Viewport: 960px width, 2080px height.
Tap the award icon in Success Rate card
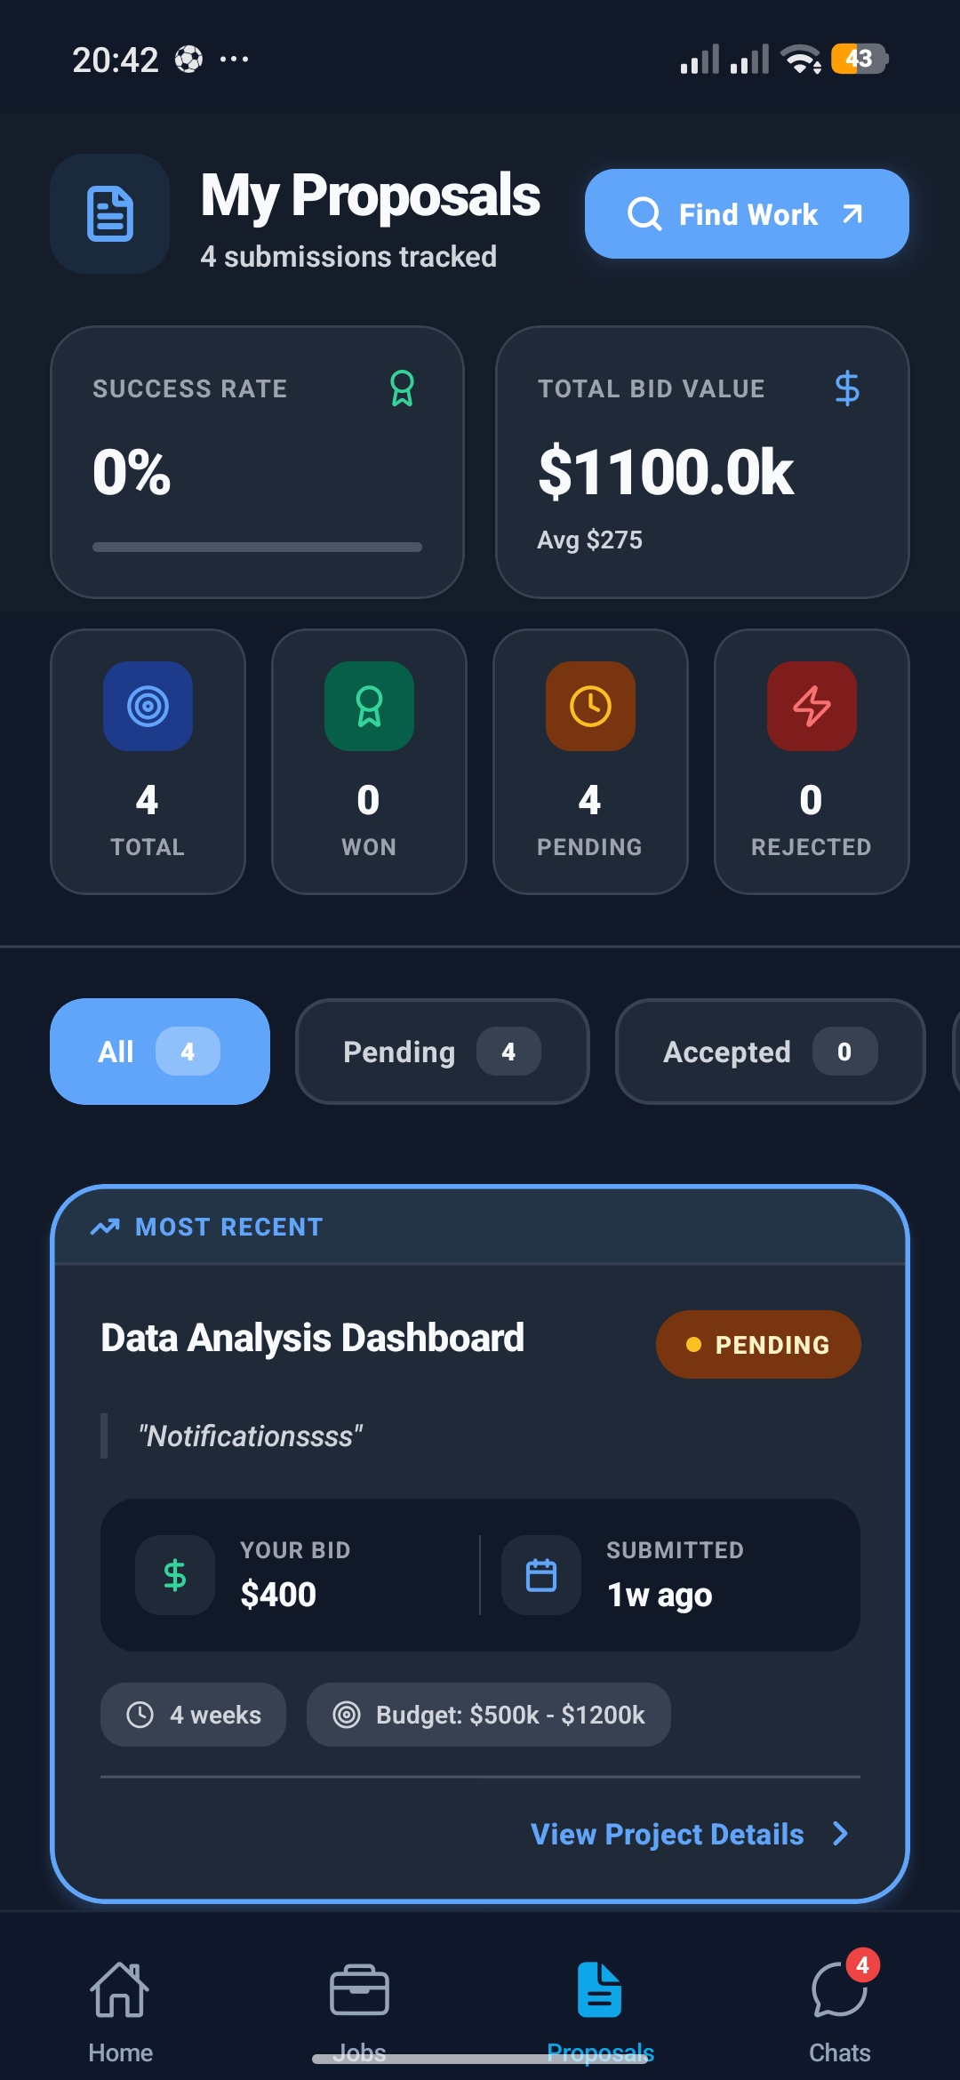[402, 388]
